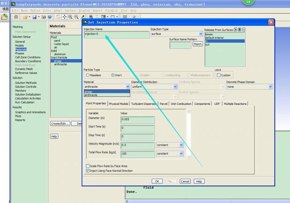Choose anthracite in the Material dropdown list

pos(107,95)
